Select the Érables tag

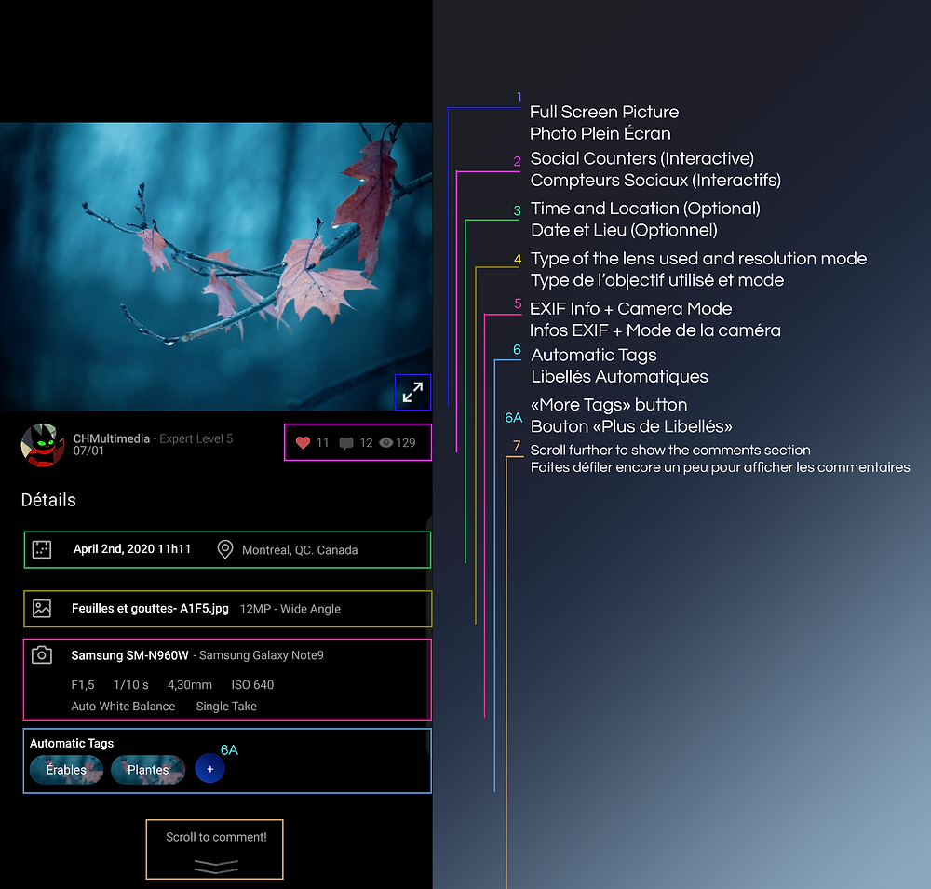coord(66,770)
